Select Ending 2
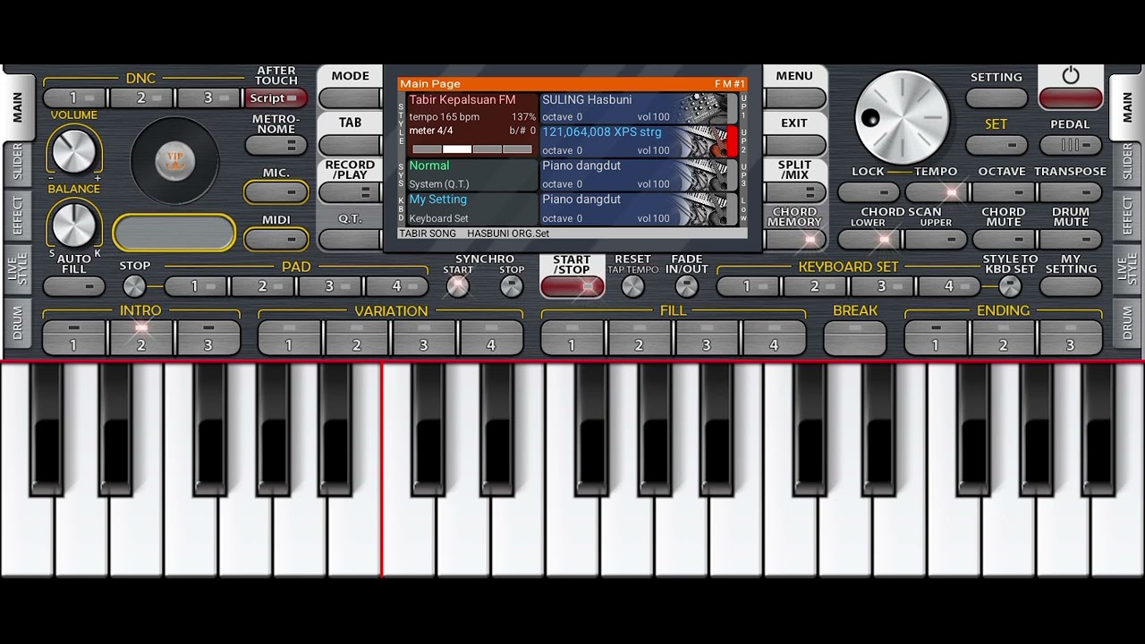This screenshot has height=644, width=1145. [x=1004, y=337]
